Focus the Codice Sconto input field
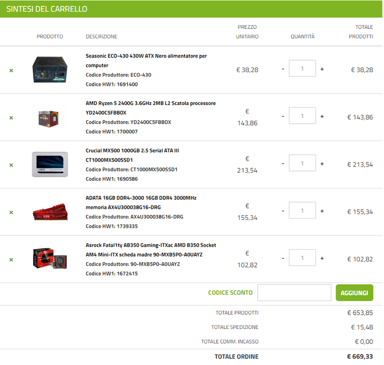Viewport: 384px width, 365px height. [294, 292]
